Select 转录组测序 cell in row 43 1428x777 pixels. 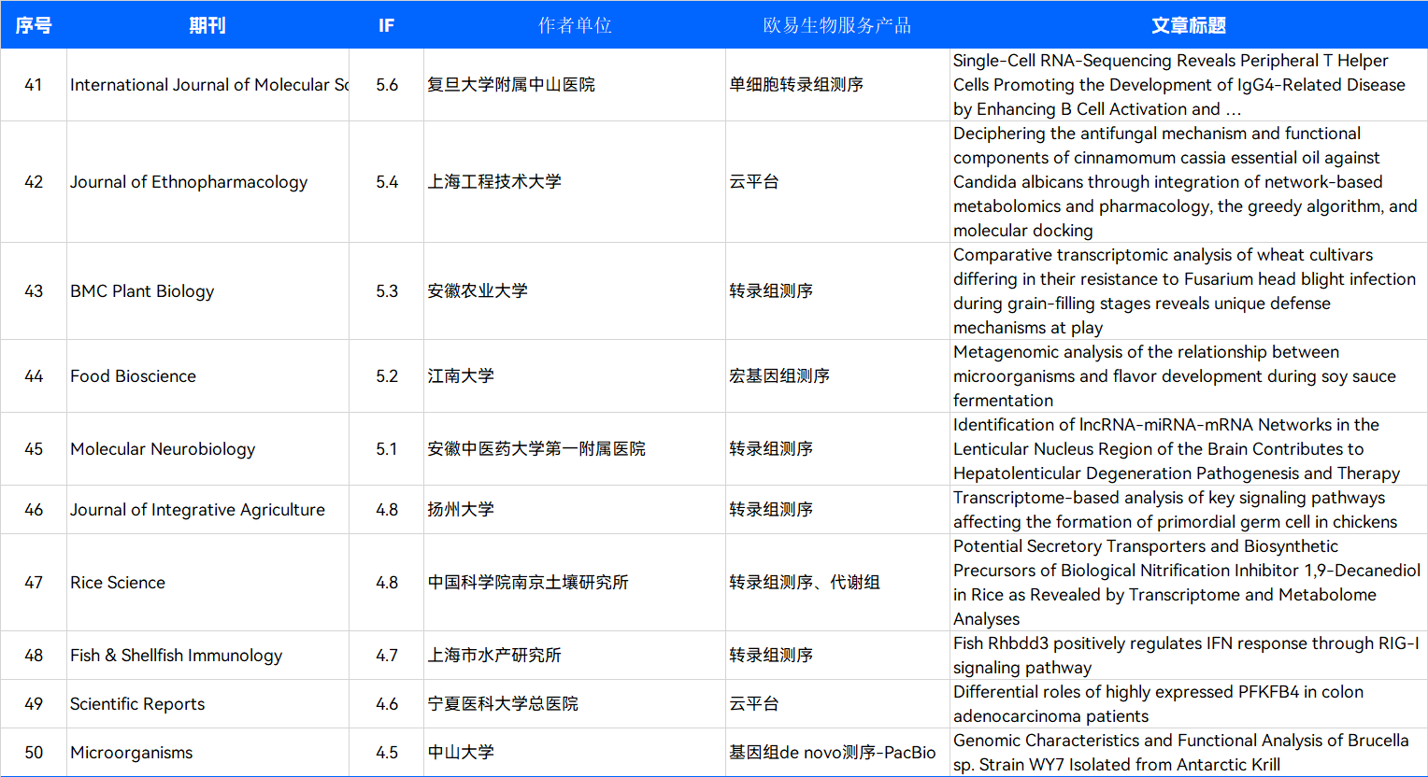coord(837,291)
